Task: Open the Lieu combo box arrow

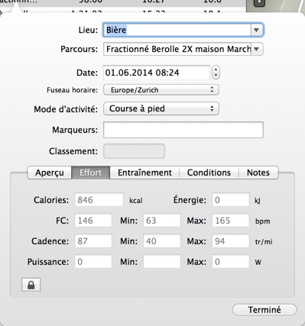Action: coord(257,30)
